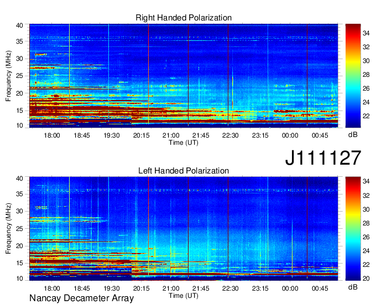Click the "15" MHz tick on the Right Handed plot

pyautogui.click(x=19, y=111)
